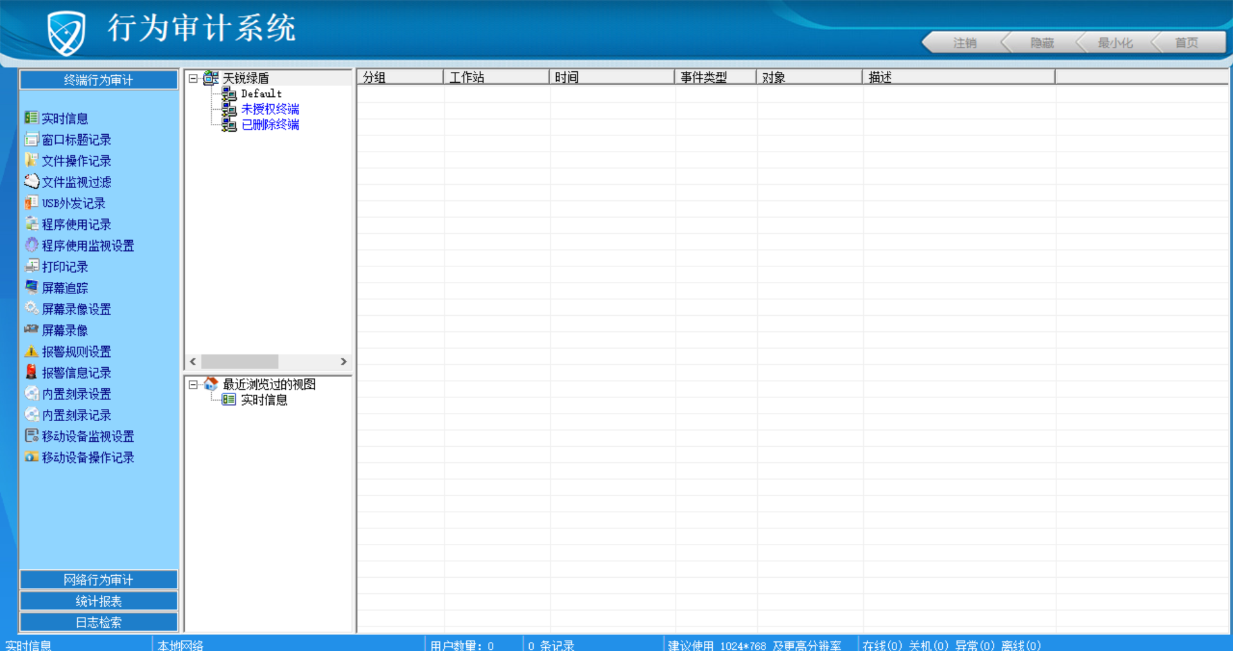Click the 最近浏览过的视图 house icon

(x=211, y=384)
